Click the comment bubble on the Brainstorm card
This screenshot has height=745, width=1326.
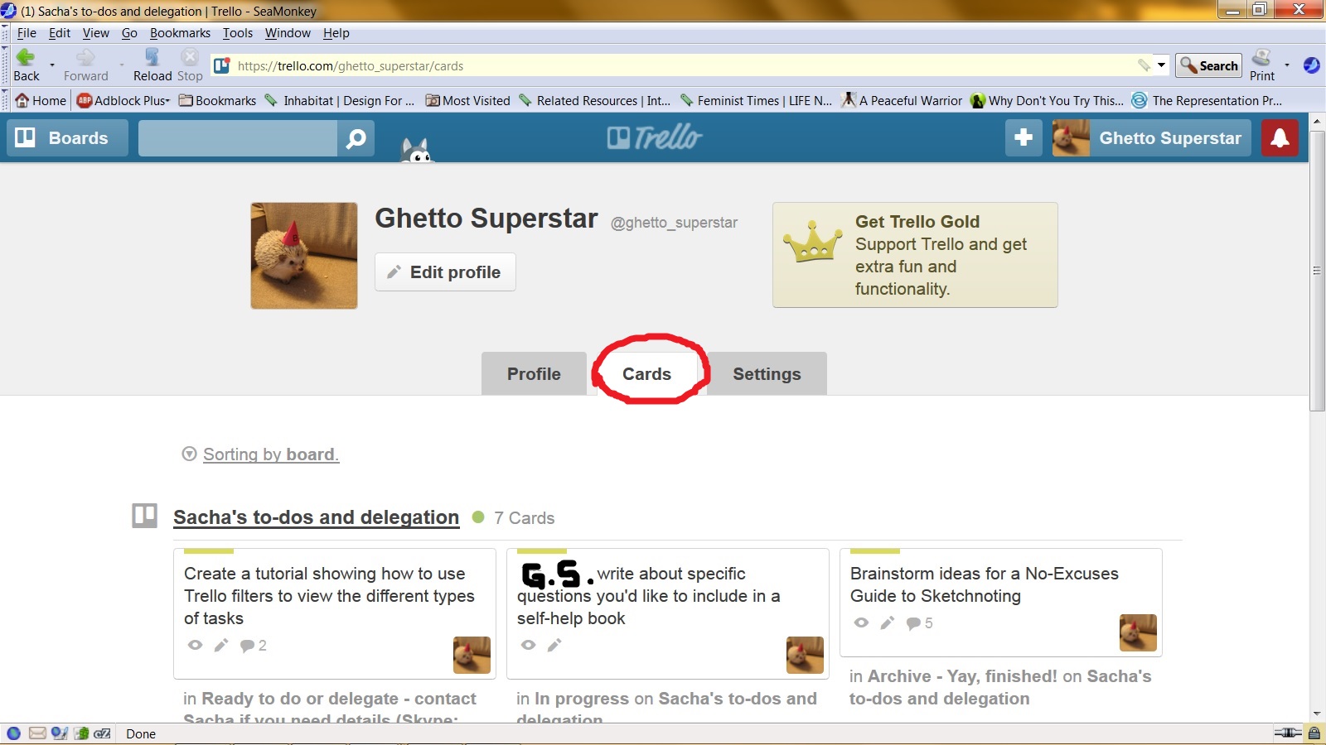[x=914, y=623]
